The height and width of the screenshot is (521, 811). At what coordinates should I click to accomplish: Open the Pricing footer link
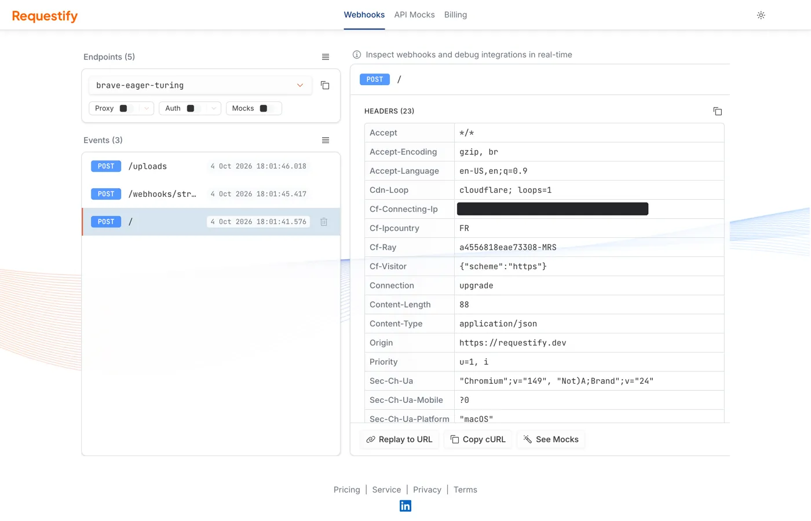click(x=347, y=490)
